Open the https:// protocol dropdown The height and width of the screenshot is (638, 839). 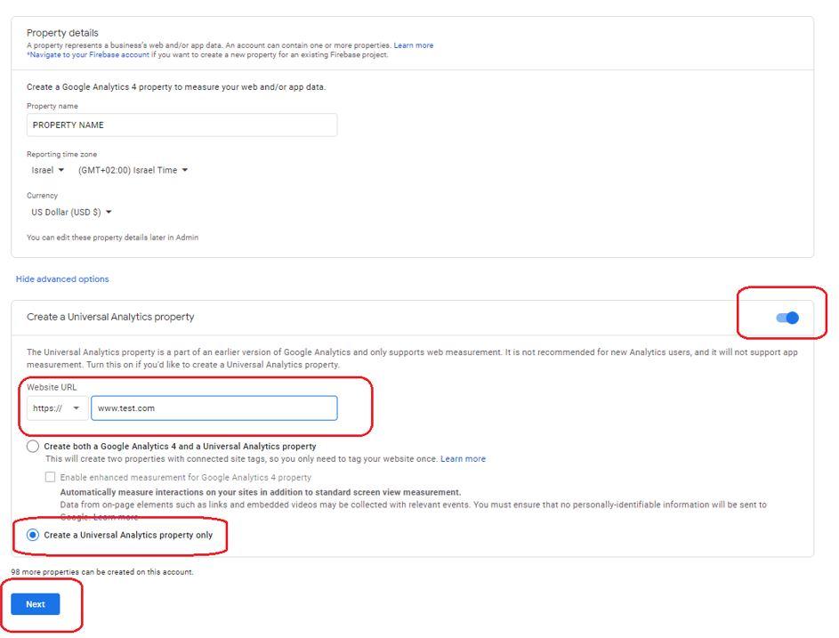tap(57, 408)
